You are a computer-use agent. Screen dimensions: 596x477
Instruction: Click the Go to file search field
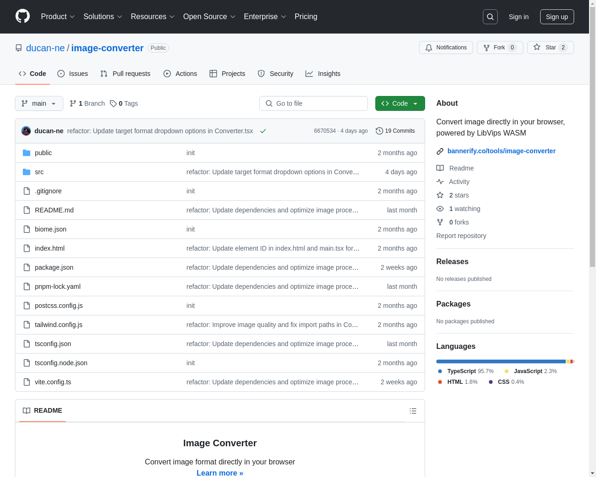313,103
